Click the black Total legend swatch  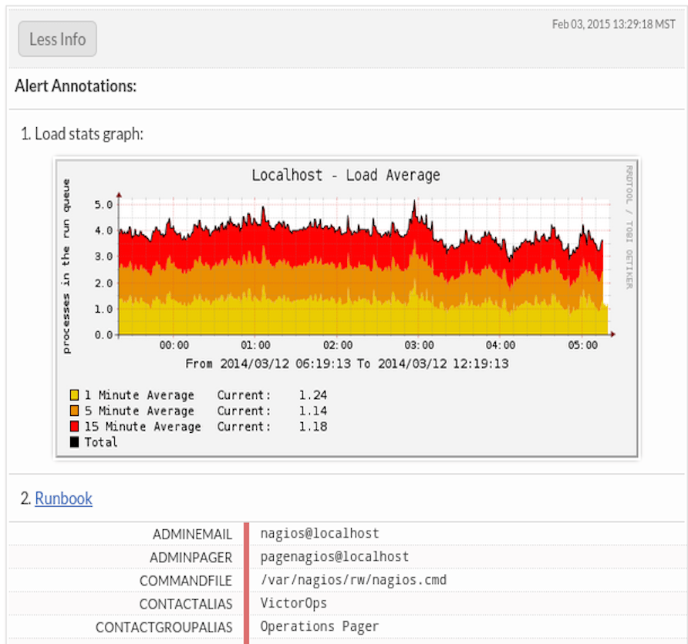pyautogui.click(x=74, y=442)
